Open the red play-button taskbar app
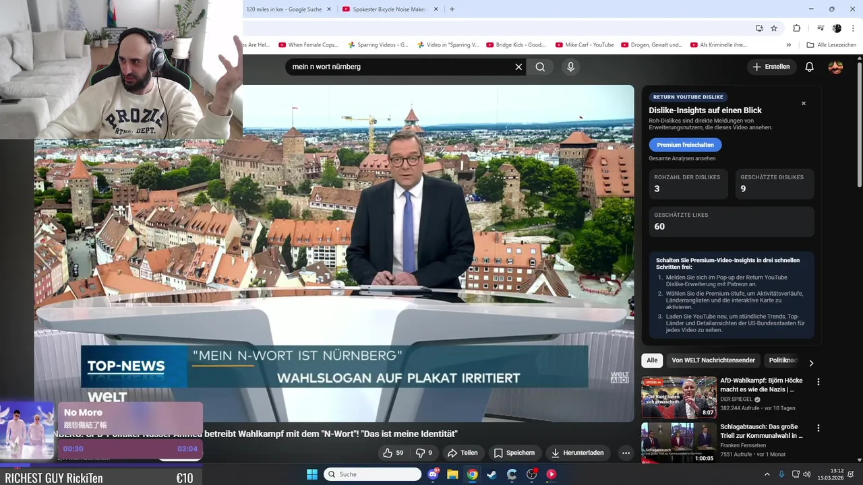This screenshot has height=485, width=863. pyautogui.click(x=551, y=474)
